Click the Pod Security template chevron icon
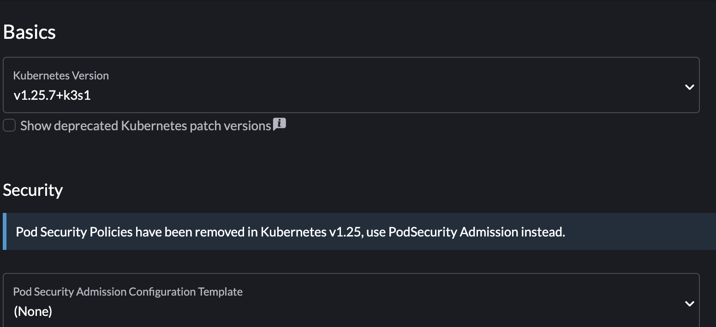Image resolution: width=716 pixels, height=327 pixels. click(689, 303)
